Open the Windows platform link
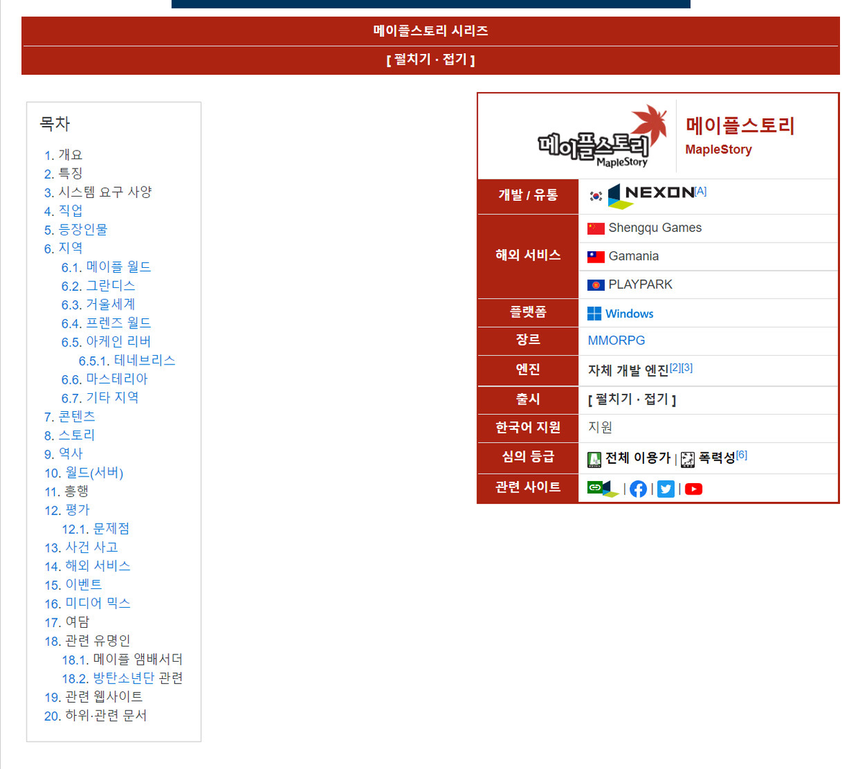 (629, 314)
